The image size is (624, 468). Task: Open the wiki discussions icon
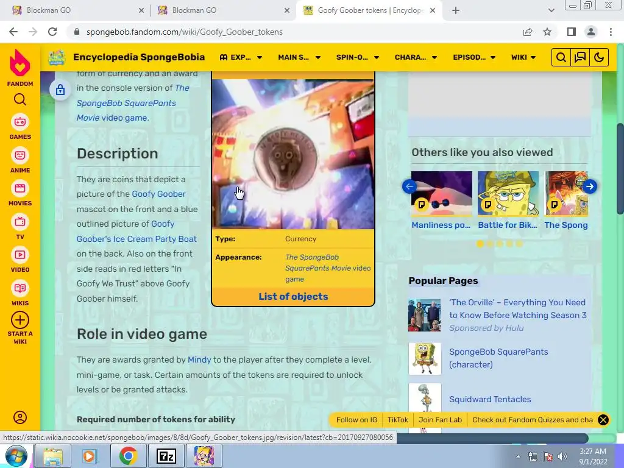[580, 57]
